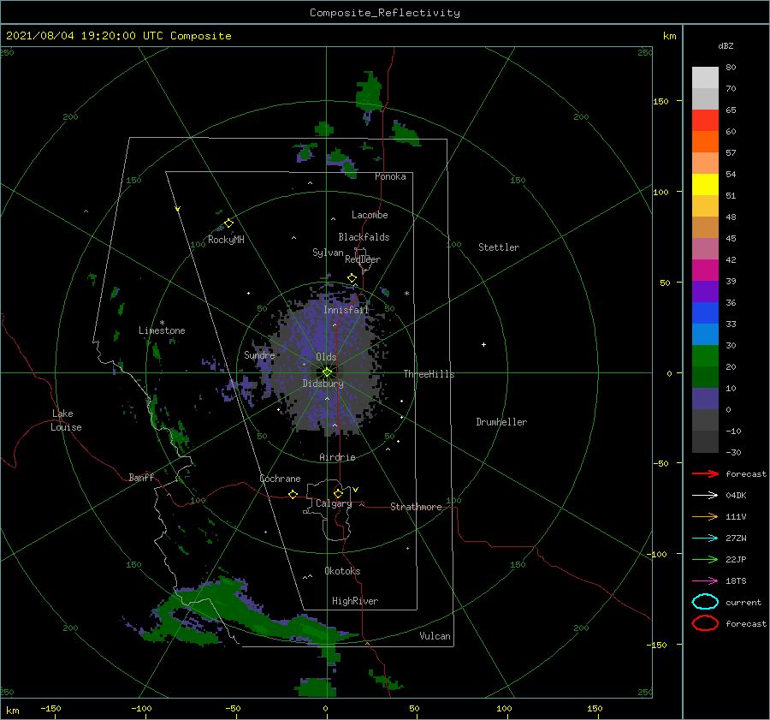The width and height of the screenshot is (770, 720).
Task: Click the Composite_Reflectivity title
Action: pyautogui.click(x=385, y=13)
